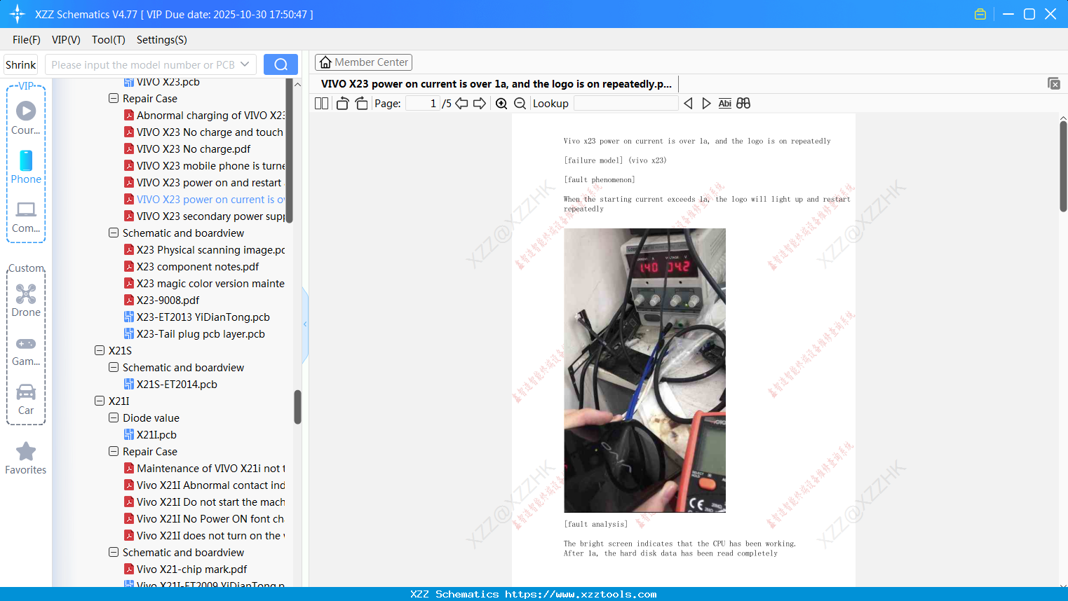
Task: Collapse the X21S Schematic and boardview node
Action: (x=113, y=367)
